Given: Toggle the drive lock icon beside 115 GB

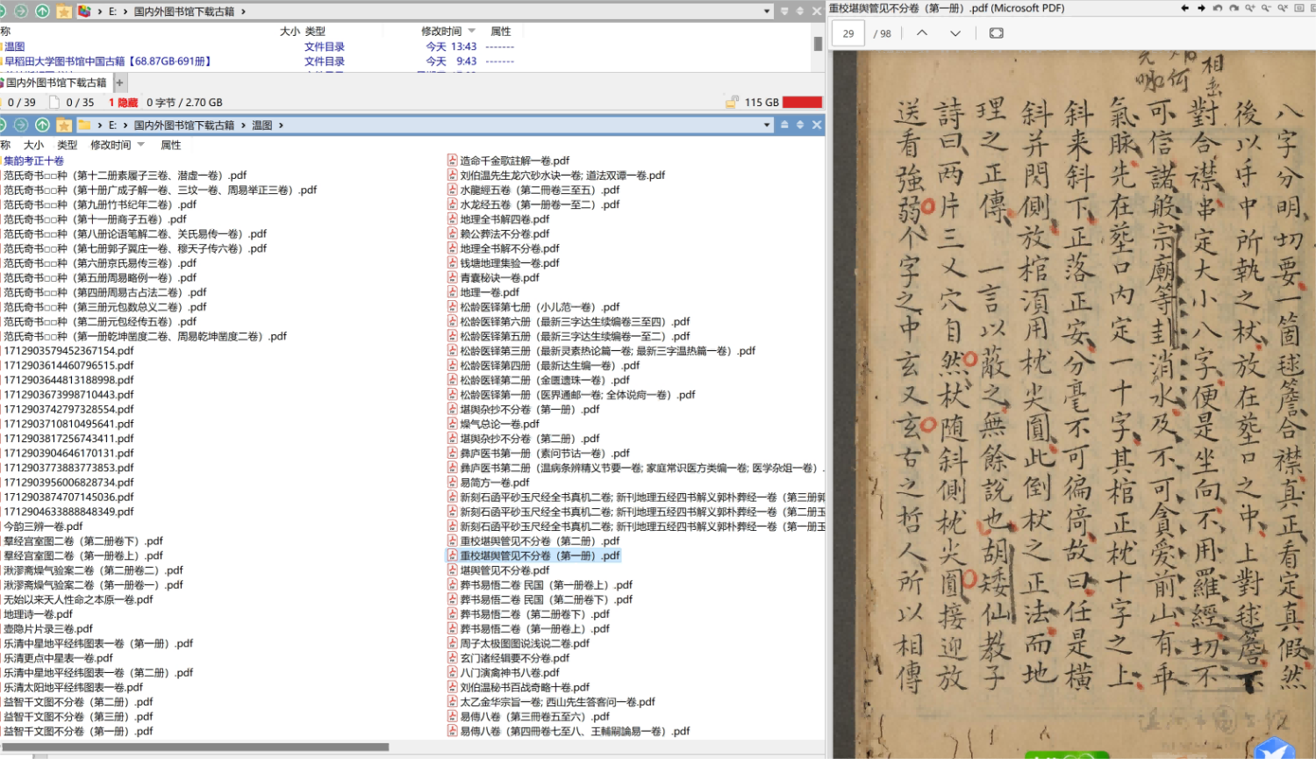Looking at the screenshot, I should pos(732,103).
